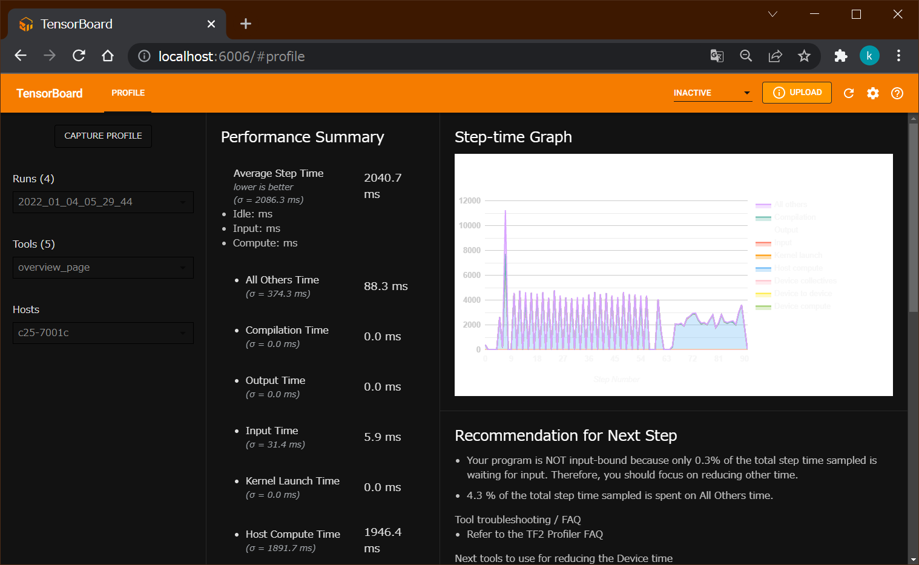
Task: Click the 'Hosts' label
Action: (x=26, y=309)
